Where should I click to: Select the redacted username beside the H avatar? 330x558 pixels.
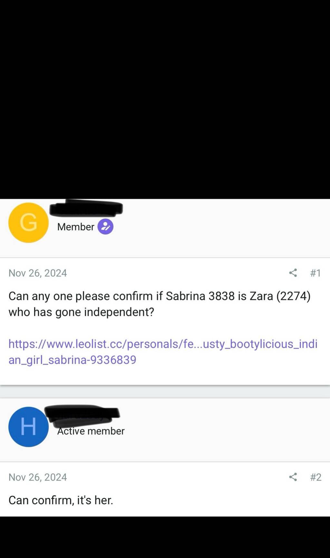click(x=82, y=413)
